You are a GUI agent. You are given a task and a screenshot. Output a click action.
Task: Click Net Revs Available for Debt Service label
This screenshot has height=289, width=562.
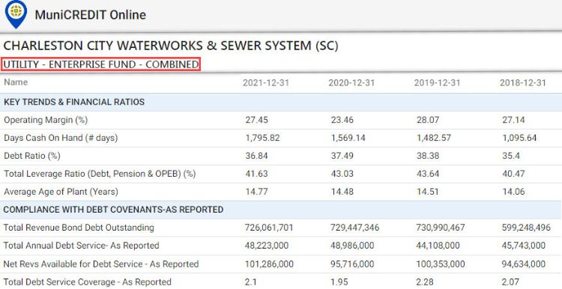click(101, 264)
